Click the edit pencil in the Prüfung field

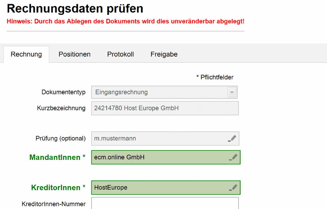pyautogui.click(x=232, y=139)
